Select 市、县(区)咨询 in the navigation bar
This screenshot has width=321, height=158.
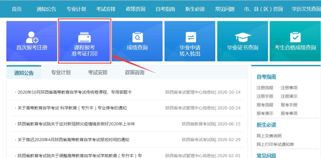[x=264, y=9]
